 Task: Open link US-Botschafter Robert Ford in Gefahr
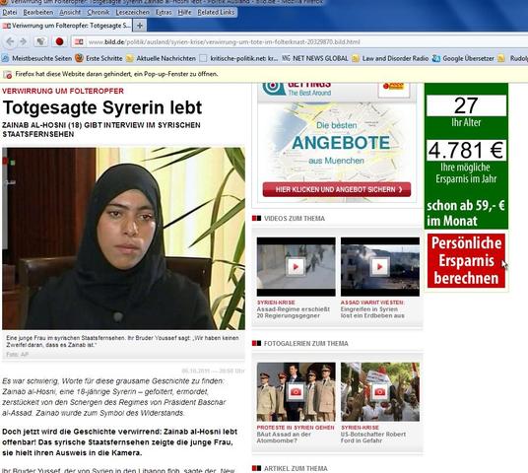(373, 438)
